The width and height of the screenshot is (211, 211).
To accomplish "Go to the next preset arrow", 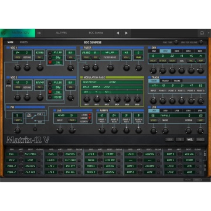I will click(x=127, y=33).
